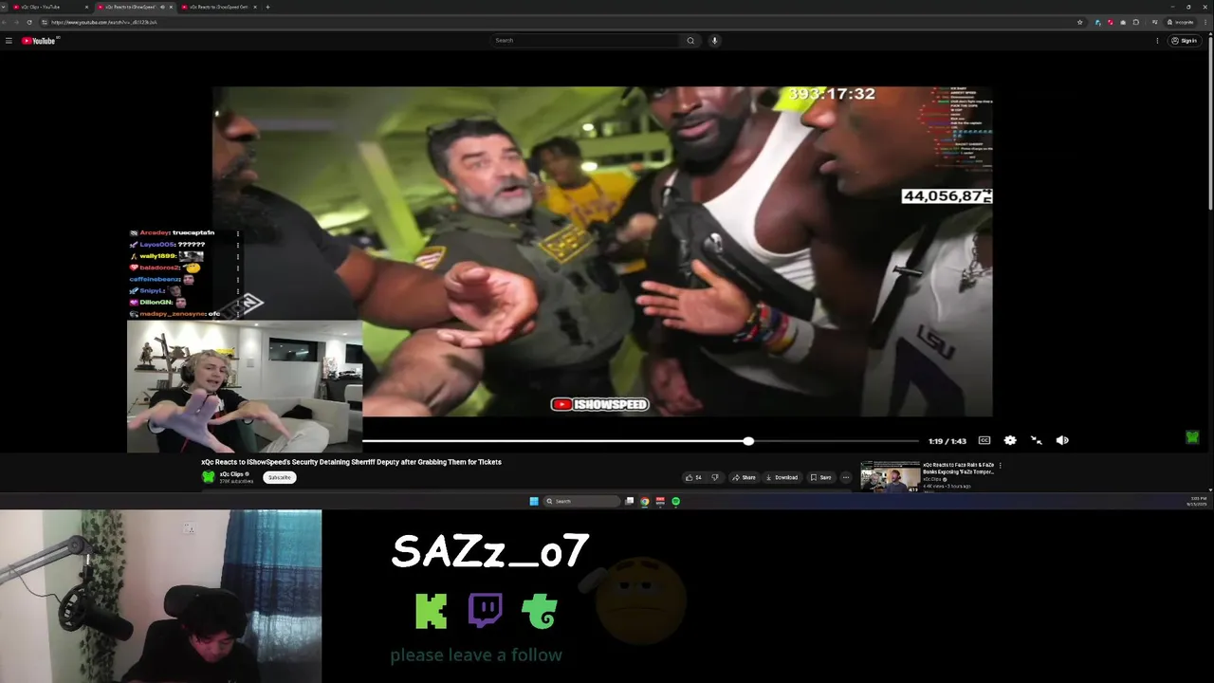Bookmark this page with the star icon

coord(1079,22)
